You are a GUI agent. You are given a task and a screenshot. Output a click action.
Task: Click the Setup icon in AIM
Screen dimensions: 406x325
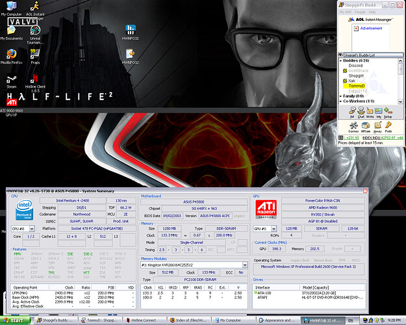pos(388,112)
